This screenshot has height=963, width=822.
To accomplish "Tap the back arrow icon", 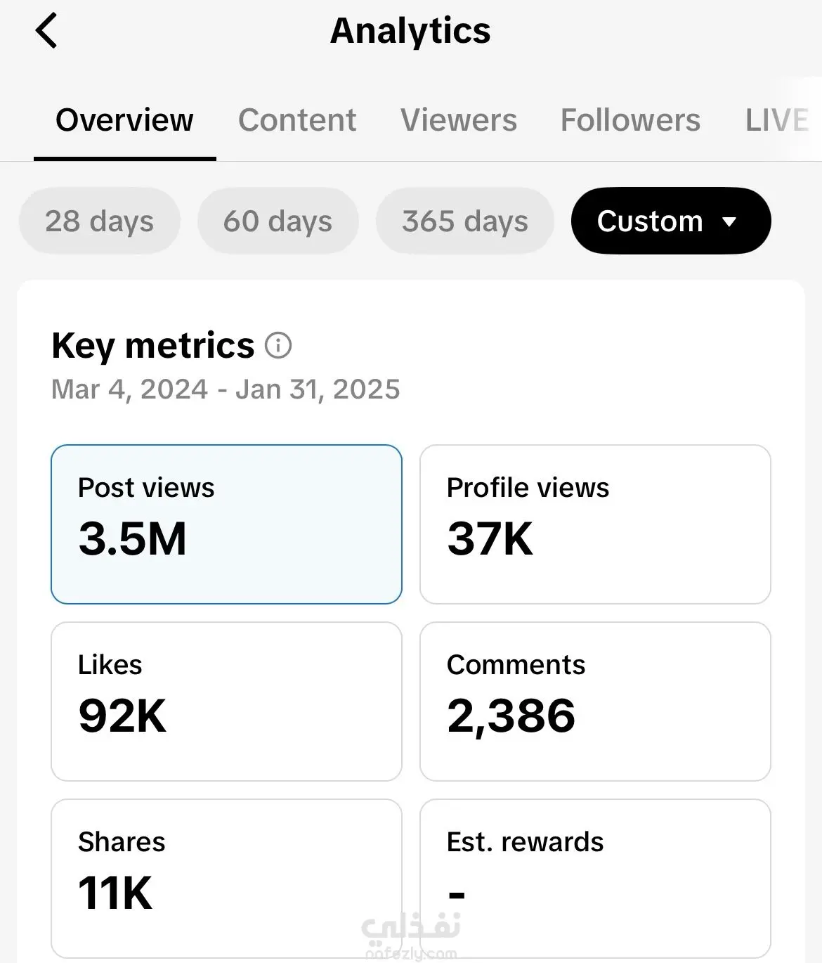I will click(46, 31).
